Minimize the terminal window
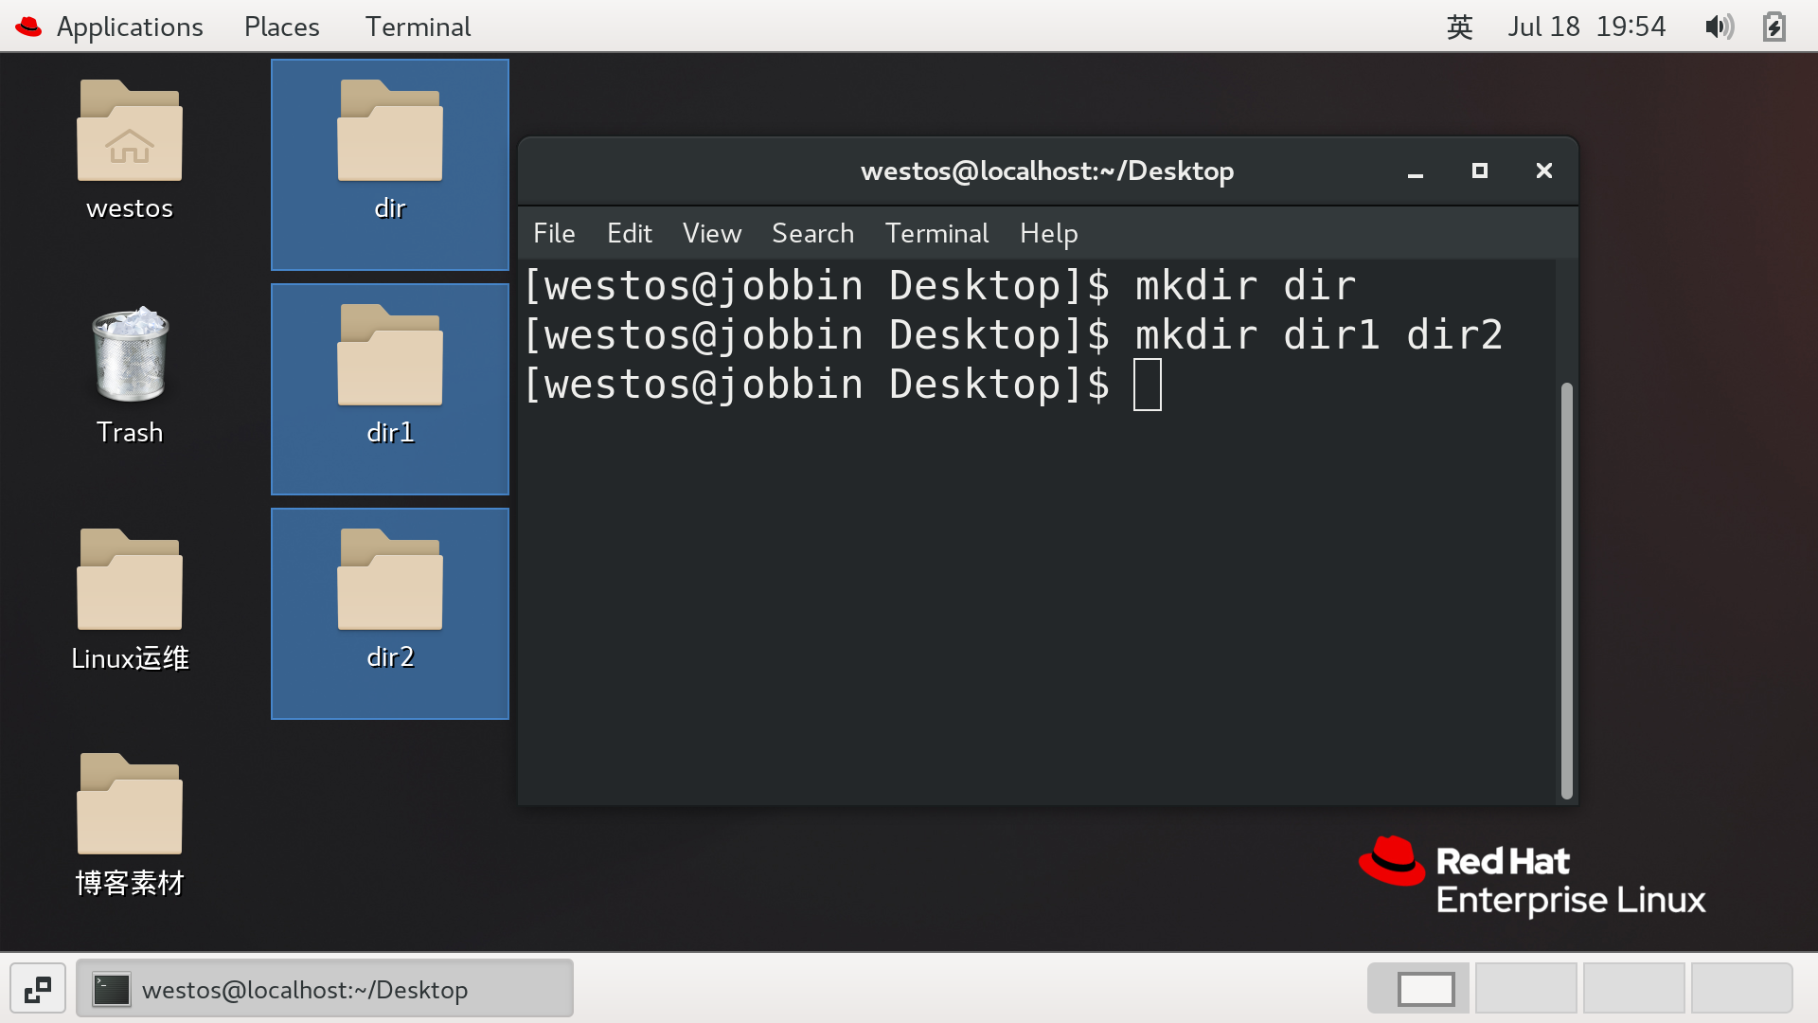The image size is (1818, 1023). [x=1416, y=171]
